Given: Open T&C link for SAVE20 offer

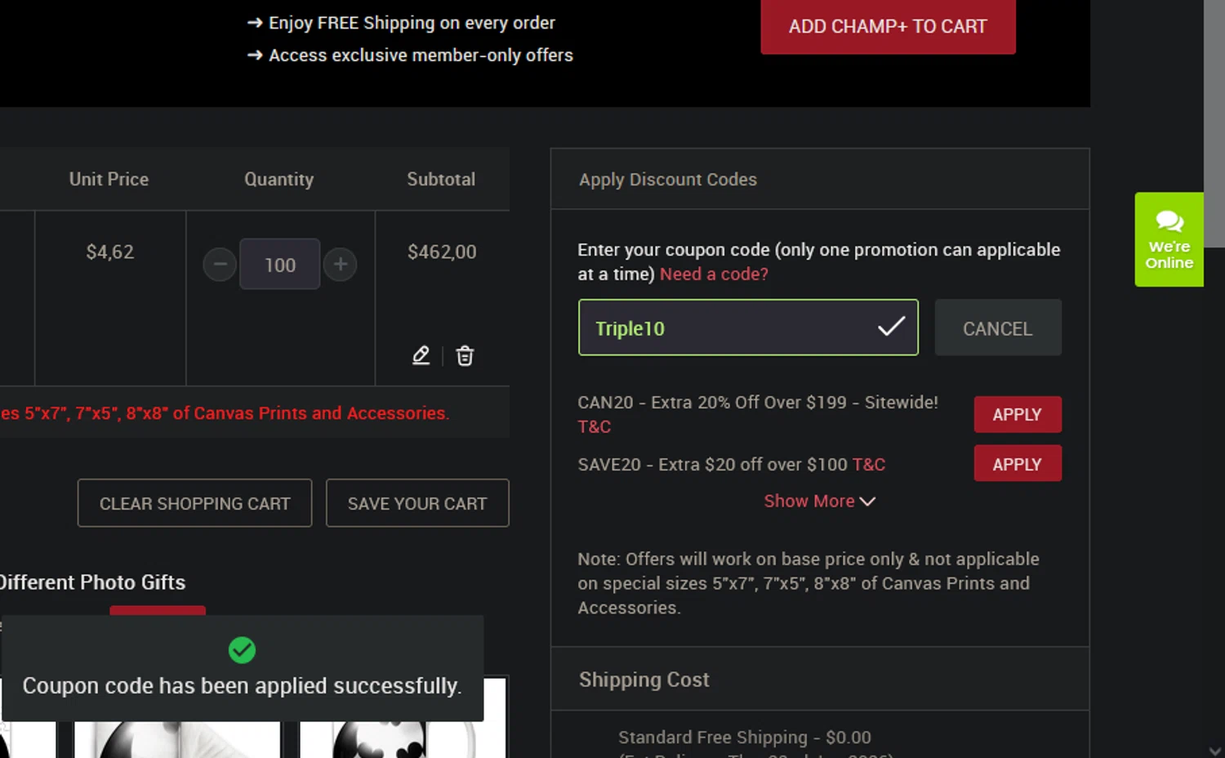Looking at the screenshot, I should click(869, 465).
